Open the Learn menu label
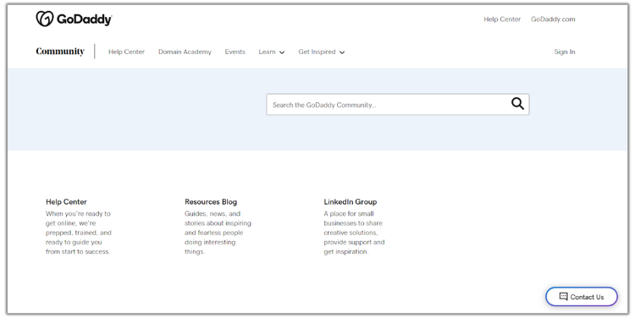This screenshot has width=635, height=318. tap(267, 52)
